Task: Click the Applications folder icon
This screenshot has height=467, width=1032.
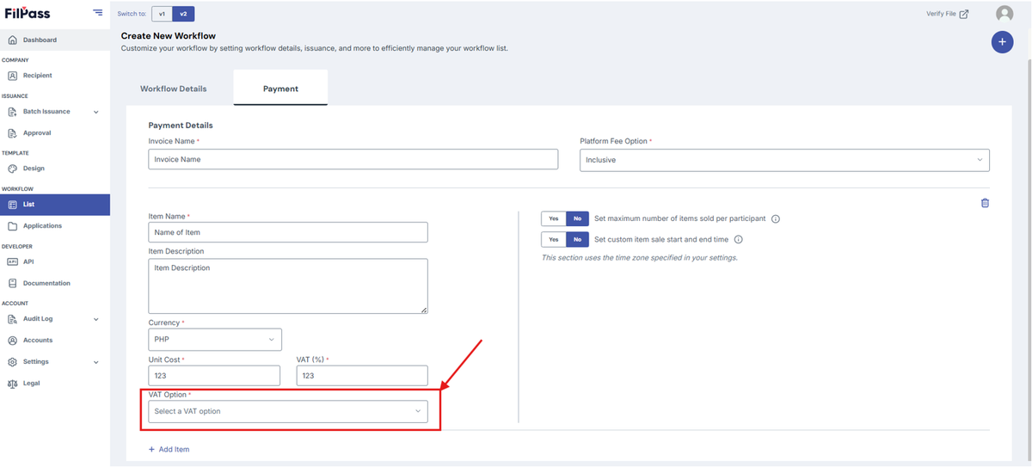Action: [x=12, y=226]
